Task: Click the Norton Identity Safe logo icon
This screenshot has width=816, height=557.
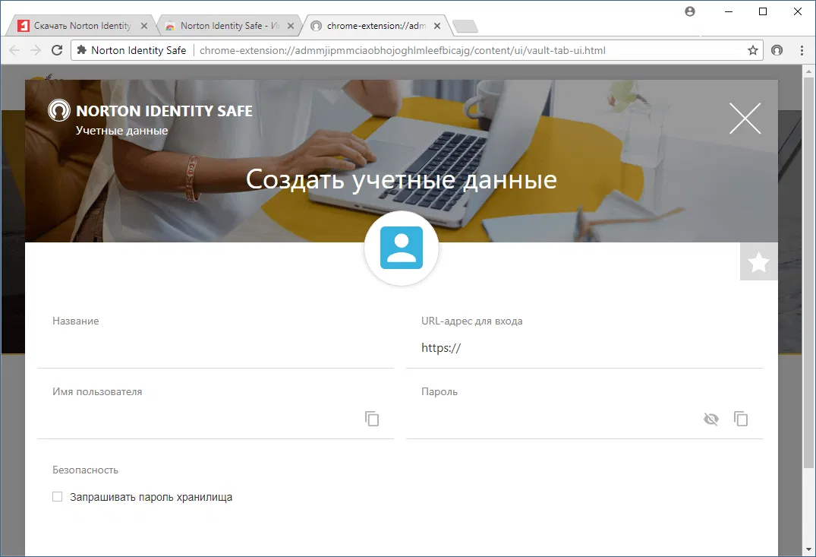Action: tap(58, 110)
